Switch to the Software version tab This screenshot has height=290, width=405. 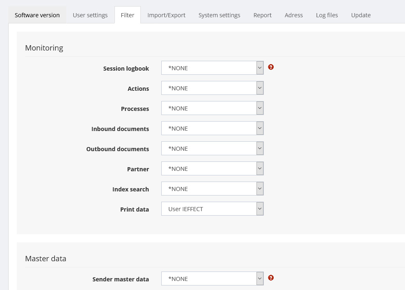tap(37, 15)
